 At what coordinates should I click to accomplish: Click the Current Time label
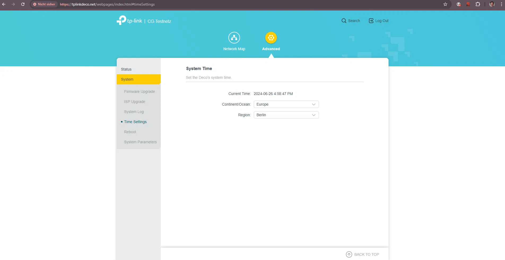coord(239,94)
